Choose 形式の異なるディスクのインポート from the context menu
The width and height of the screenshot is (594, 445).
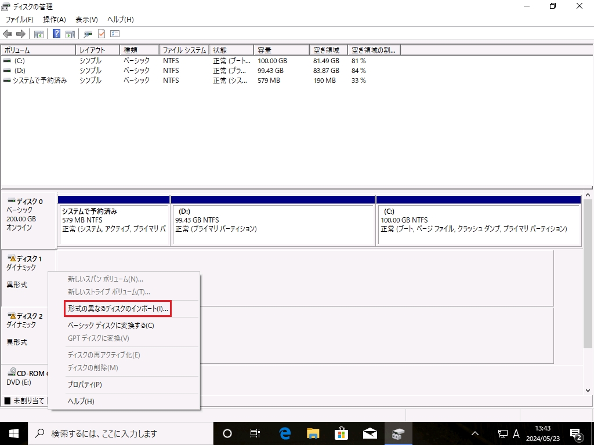(118, 309)
